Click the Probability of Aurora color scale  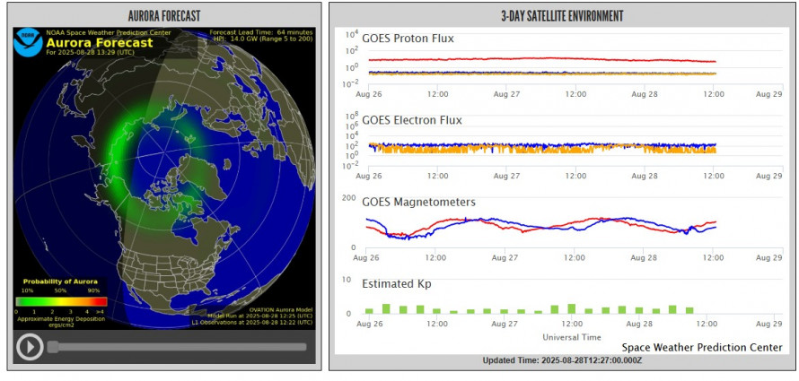(x=61, y=301)
